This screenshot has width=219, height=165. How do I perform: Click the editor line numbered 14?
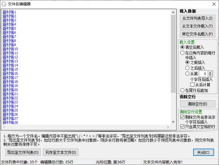10,65
